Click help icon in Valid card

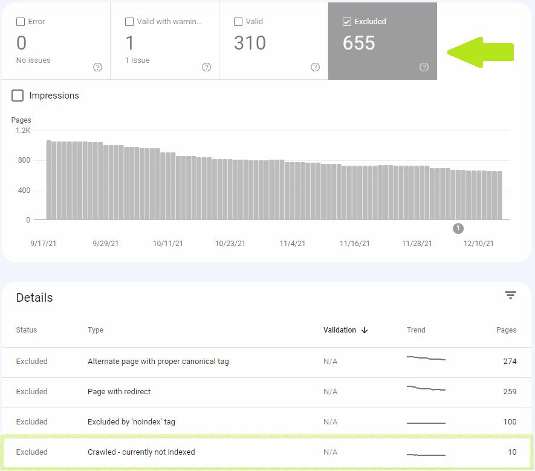[x=315, y=67]
